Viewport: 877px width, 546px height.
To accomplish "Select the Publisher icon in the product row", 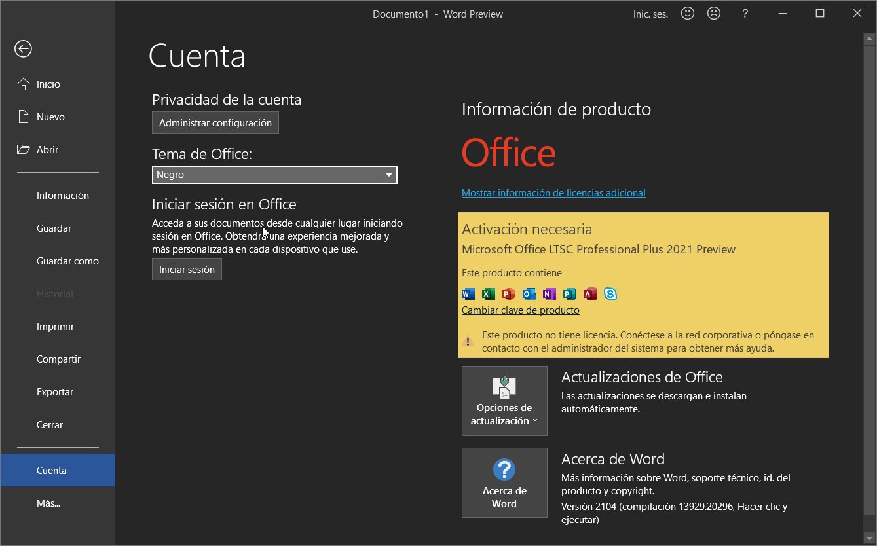I will coord(569,294).
